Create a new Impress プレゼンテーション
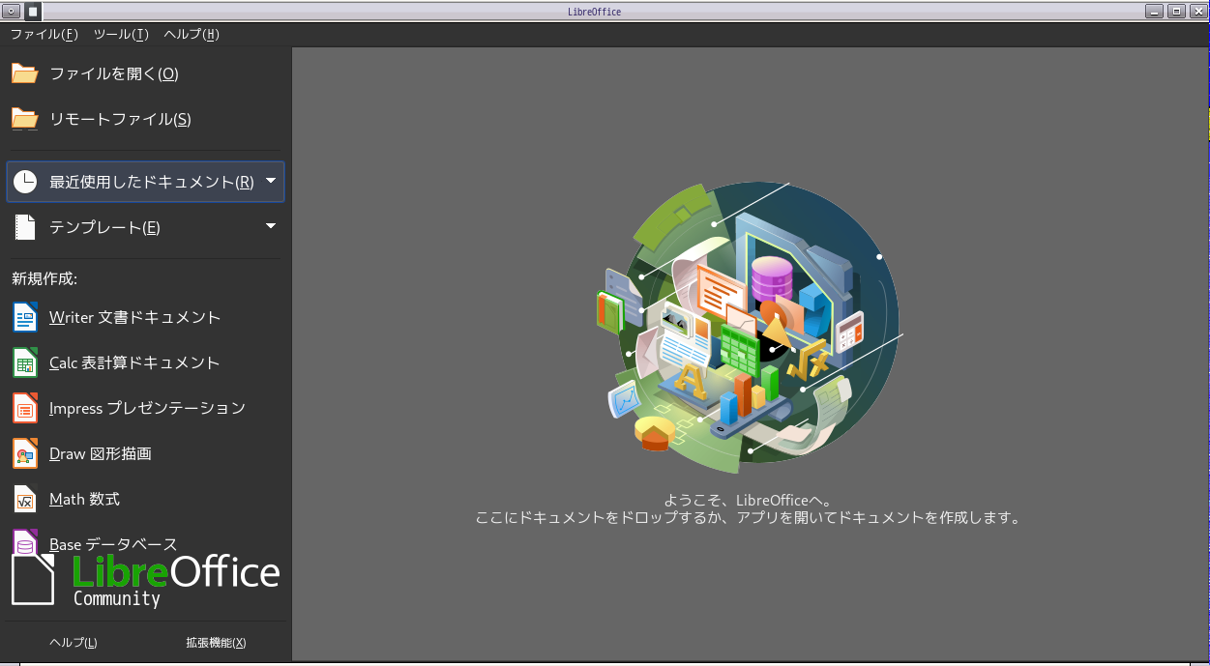 pos(145,408)
